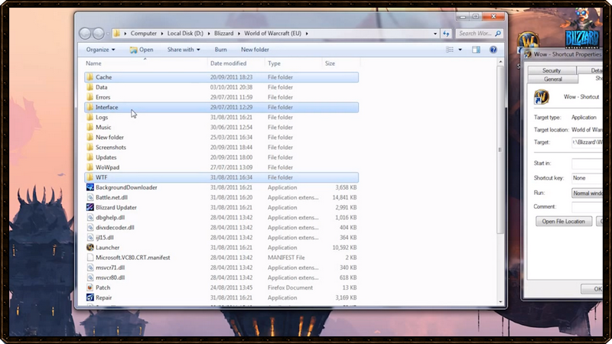This screenshot has height=344, width=612.
Task: Click the scrollbar down arrow in Explorer
Action: click(500, 301)
